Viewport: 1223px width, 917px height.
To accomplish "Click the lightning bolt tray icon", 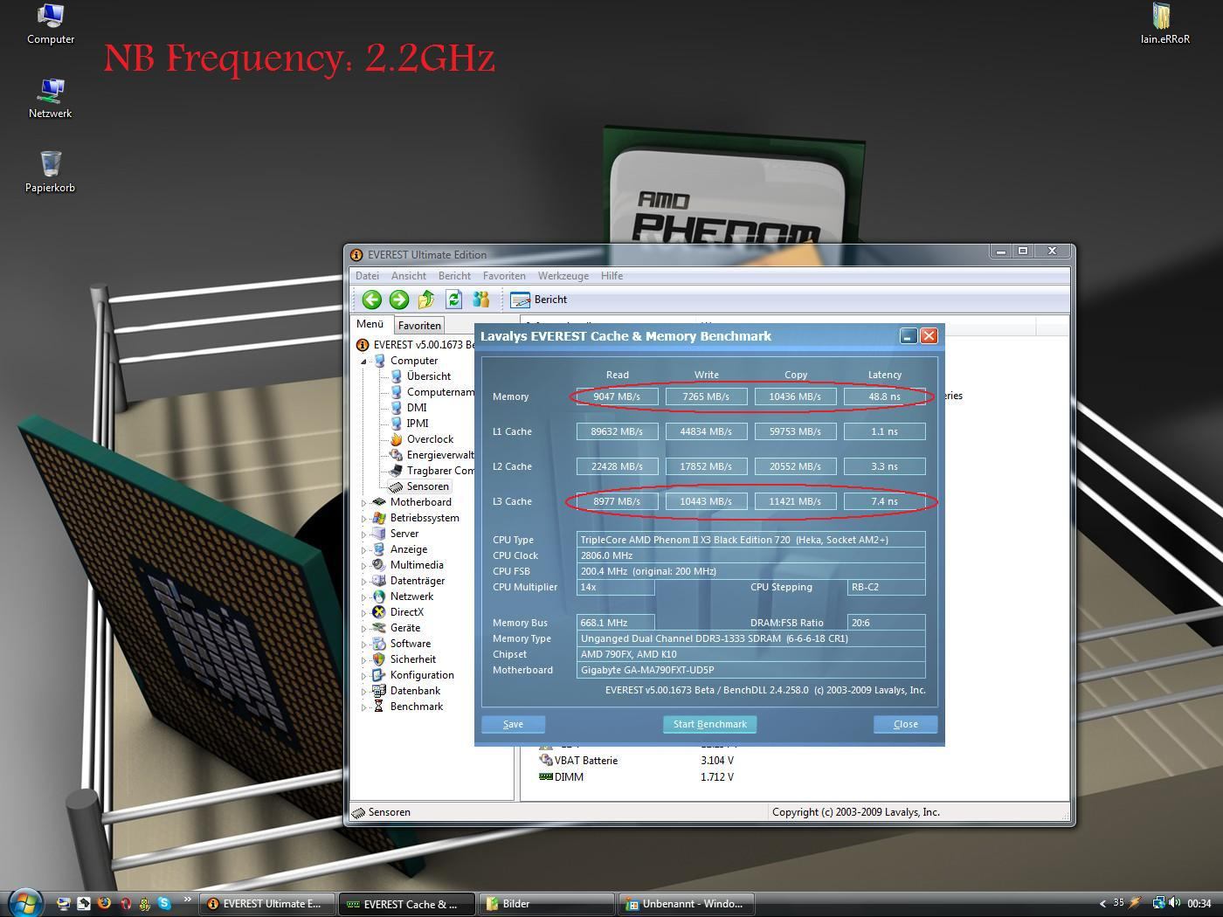I will [x=1135, y=903].
